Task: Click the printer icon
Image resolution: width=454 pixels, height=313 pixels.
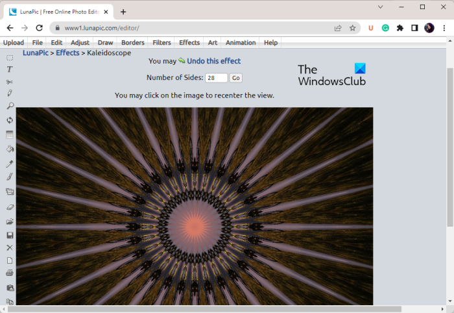Action: click(x=10, y=273)
